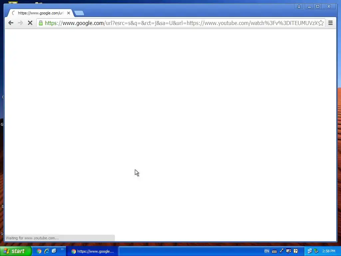Click the network connection tray icon
This screenshot has height=256, width=341.
pyautogui.click(x=310, y=251)
